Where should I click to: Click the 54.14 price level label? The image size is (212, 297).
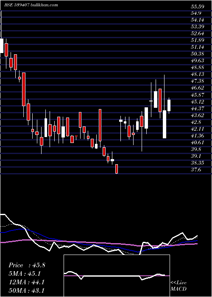pyautogui.click(x=198, y=20)
